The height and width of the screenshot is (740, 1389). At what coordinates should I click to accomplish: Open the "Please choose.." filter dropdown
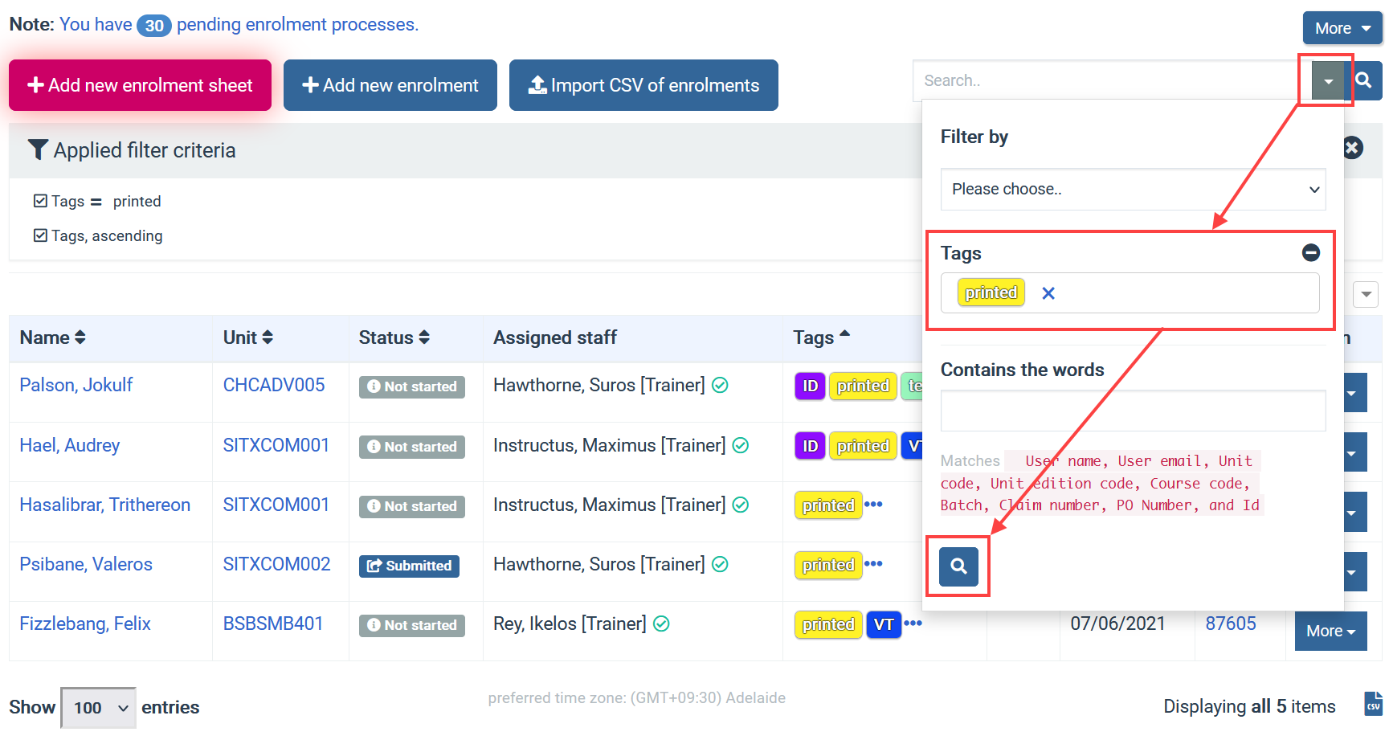click(x=1132, y=189)
